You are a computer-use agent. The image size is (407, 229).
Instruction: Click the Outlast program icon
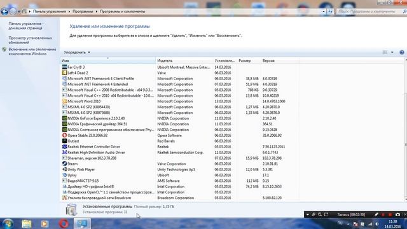pos(64,141)
